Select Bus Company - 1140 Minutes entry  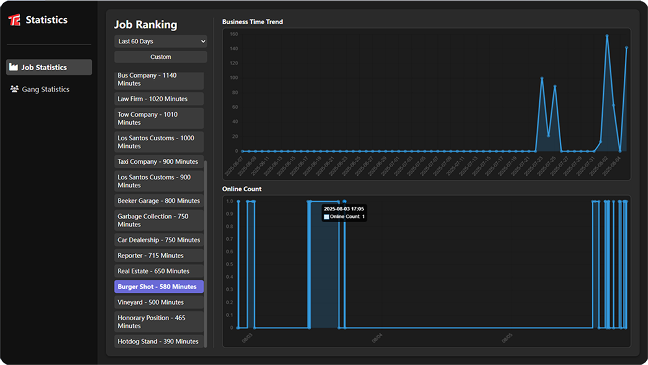coord(158,80)
